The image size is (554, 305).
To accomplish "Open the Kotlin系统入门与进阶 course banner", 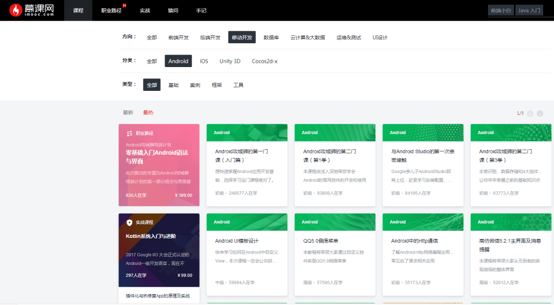I will click(159, 250).
